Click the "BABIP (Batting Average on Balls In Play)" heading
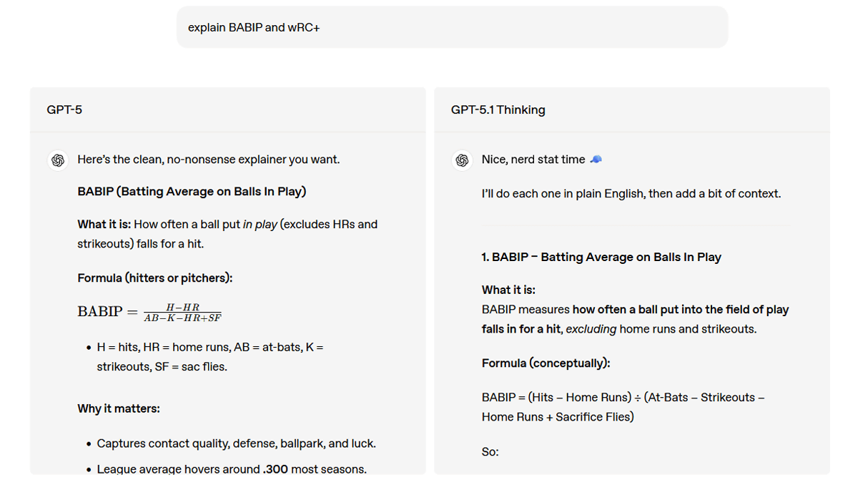This screenshot has height=490, width=858. [x=192, y=192]
